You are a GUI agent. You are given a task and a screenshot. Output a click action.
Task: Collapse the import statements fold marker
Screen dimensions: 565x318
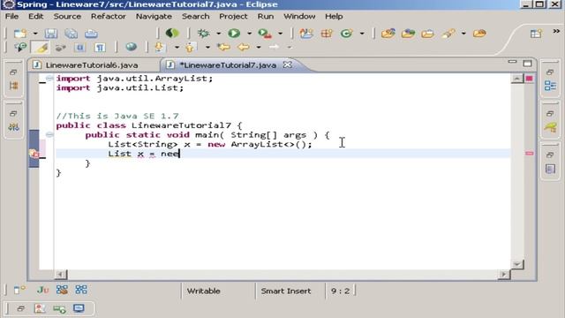click(x=49, y=78)
